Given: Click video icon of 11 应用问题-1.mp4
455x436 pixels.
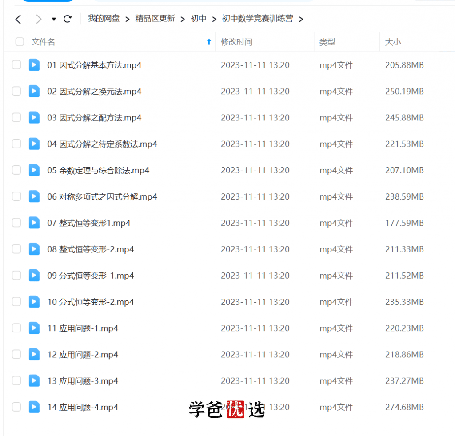Looking at the screenshot, I should 34,328.
